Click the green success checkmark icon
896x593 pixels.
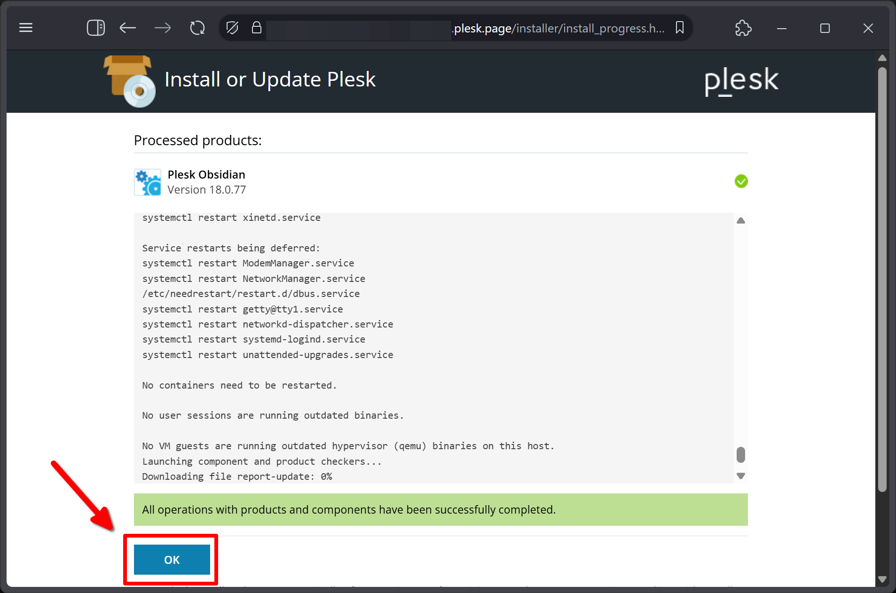pyautogui.click(x=741, y=181)
